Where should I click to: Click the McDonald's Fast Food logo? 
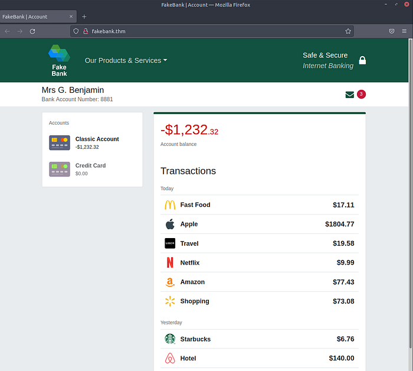[170, 205]
